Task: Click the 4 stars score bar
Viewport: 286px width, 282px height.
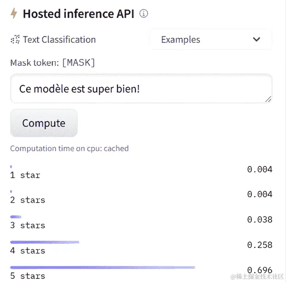Action: click(45, 242)
